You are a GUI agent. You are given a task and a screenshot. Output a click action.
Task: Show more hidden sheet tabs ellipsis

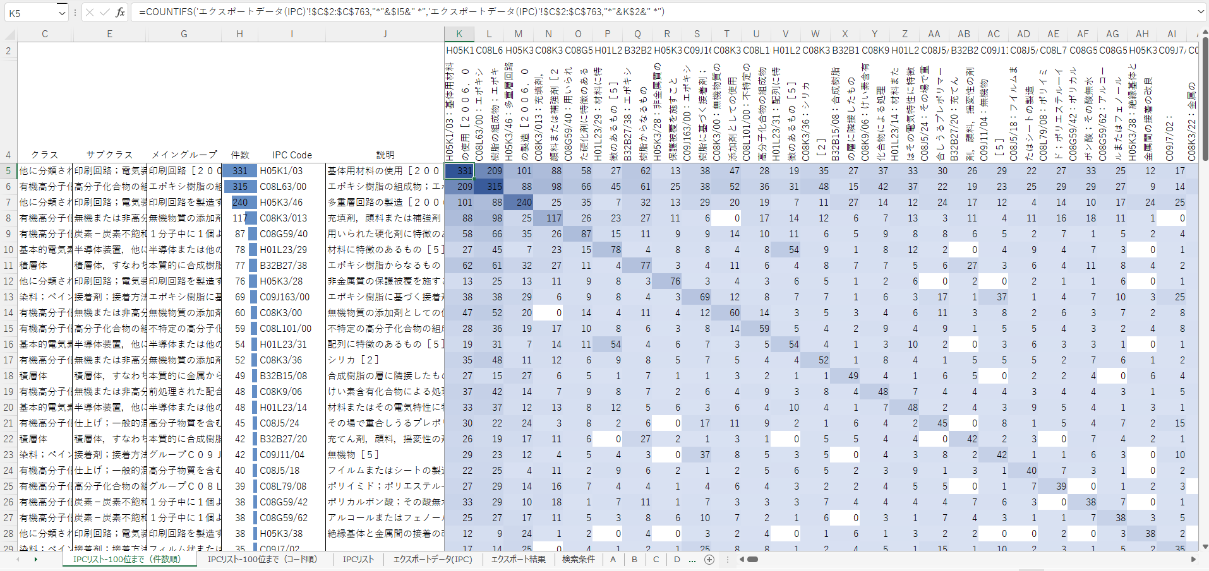click(692, 560)
